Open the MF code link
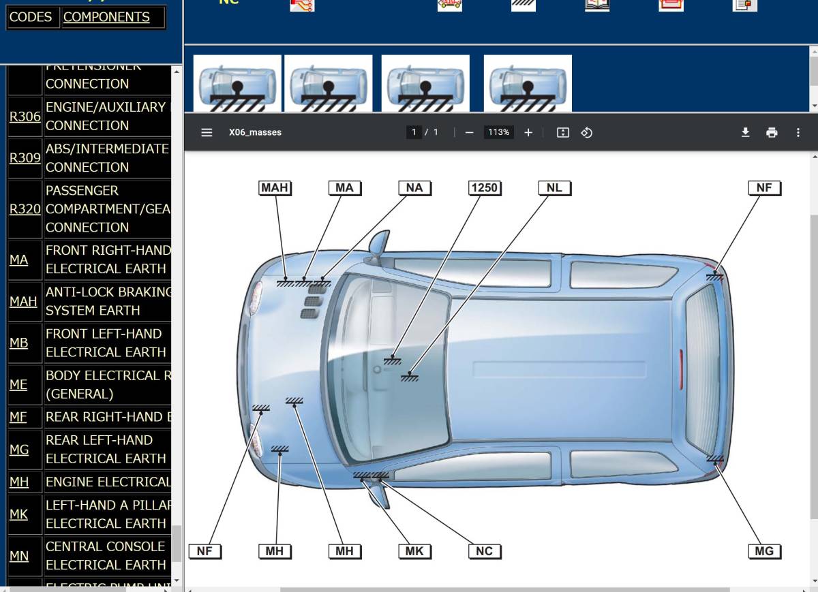 pos(18,417)
